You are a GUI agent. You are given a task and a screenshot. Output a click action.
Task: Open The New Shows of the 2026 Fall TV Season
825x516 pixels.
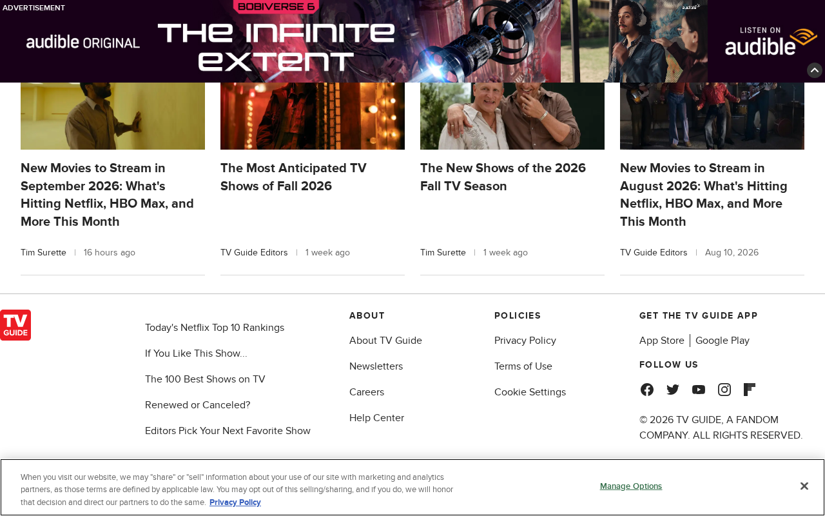pos(503,177)
